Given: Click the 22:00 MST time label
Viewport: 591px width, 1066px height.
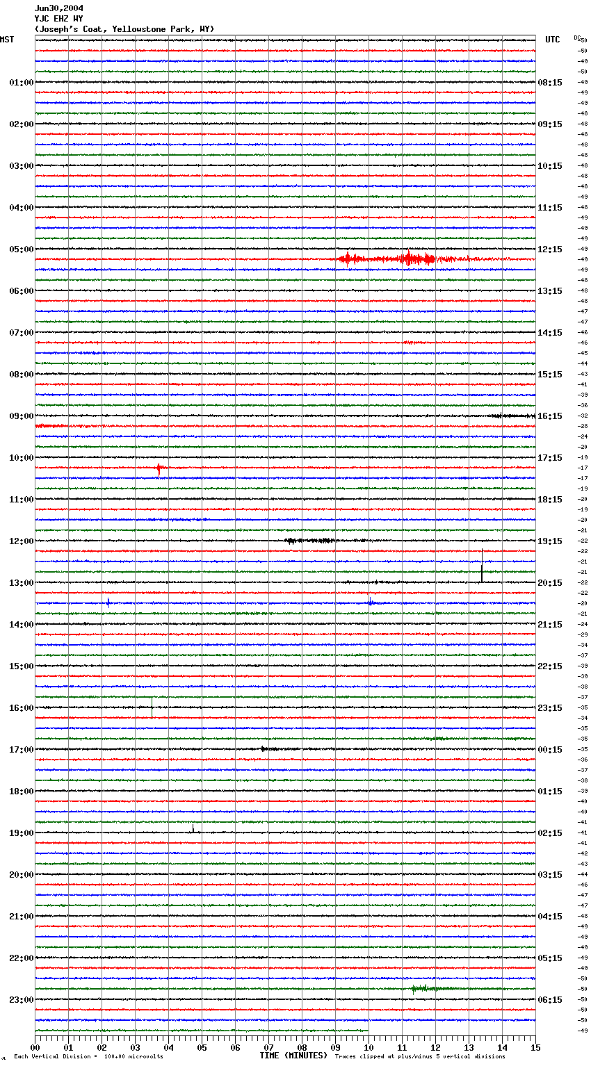Looking at the screenshot, I should tap(22, 958).
